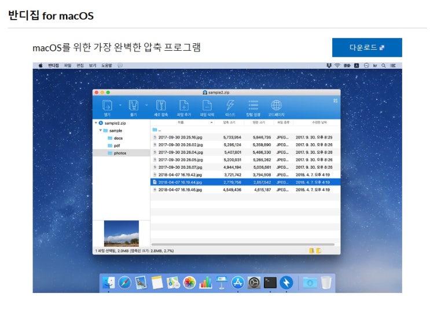This screenshot has width=430, height=312.
Task: Click the 풀기 (Extract) toolbar icon
Action: (134, 105)
